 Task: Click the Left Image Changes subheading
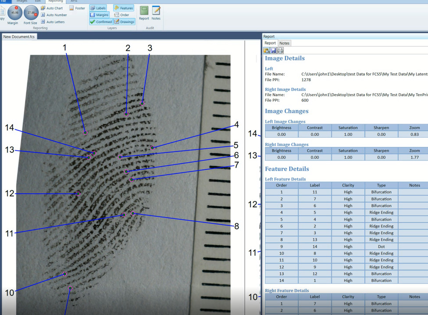point(285,122)
